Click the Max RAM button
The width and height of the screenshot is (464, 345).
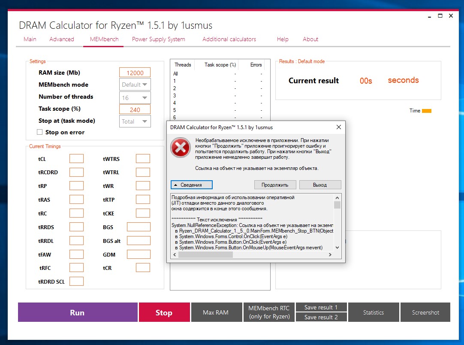pos(216,312)
